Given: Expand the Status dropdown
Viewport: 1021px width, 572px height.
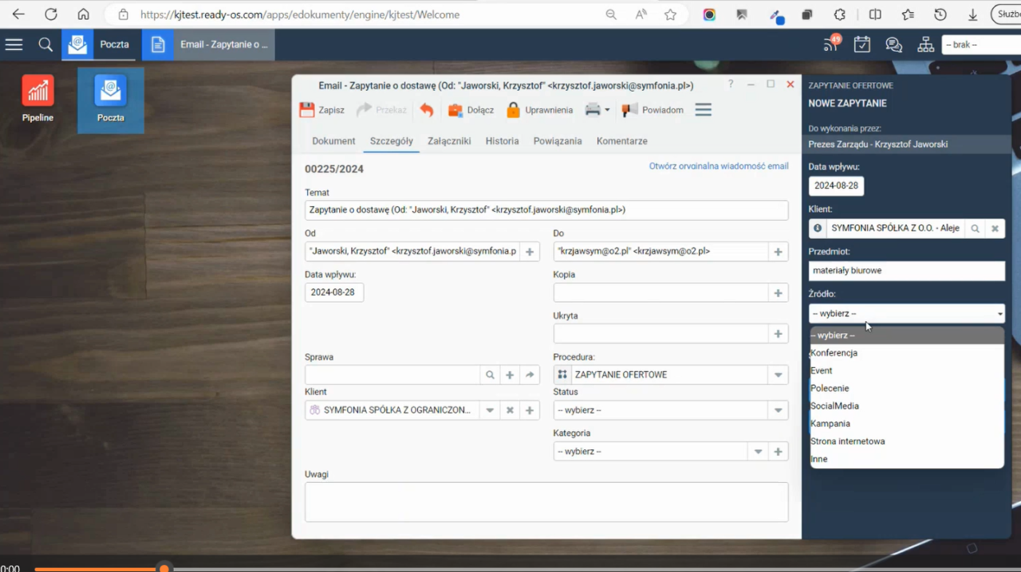Looking at the screenshot, I should [778, 410].
